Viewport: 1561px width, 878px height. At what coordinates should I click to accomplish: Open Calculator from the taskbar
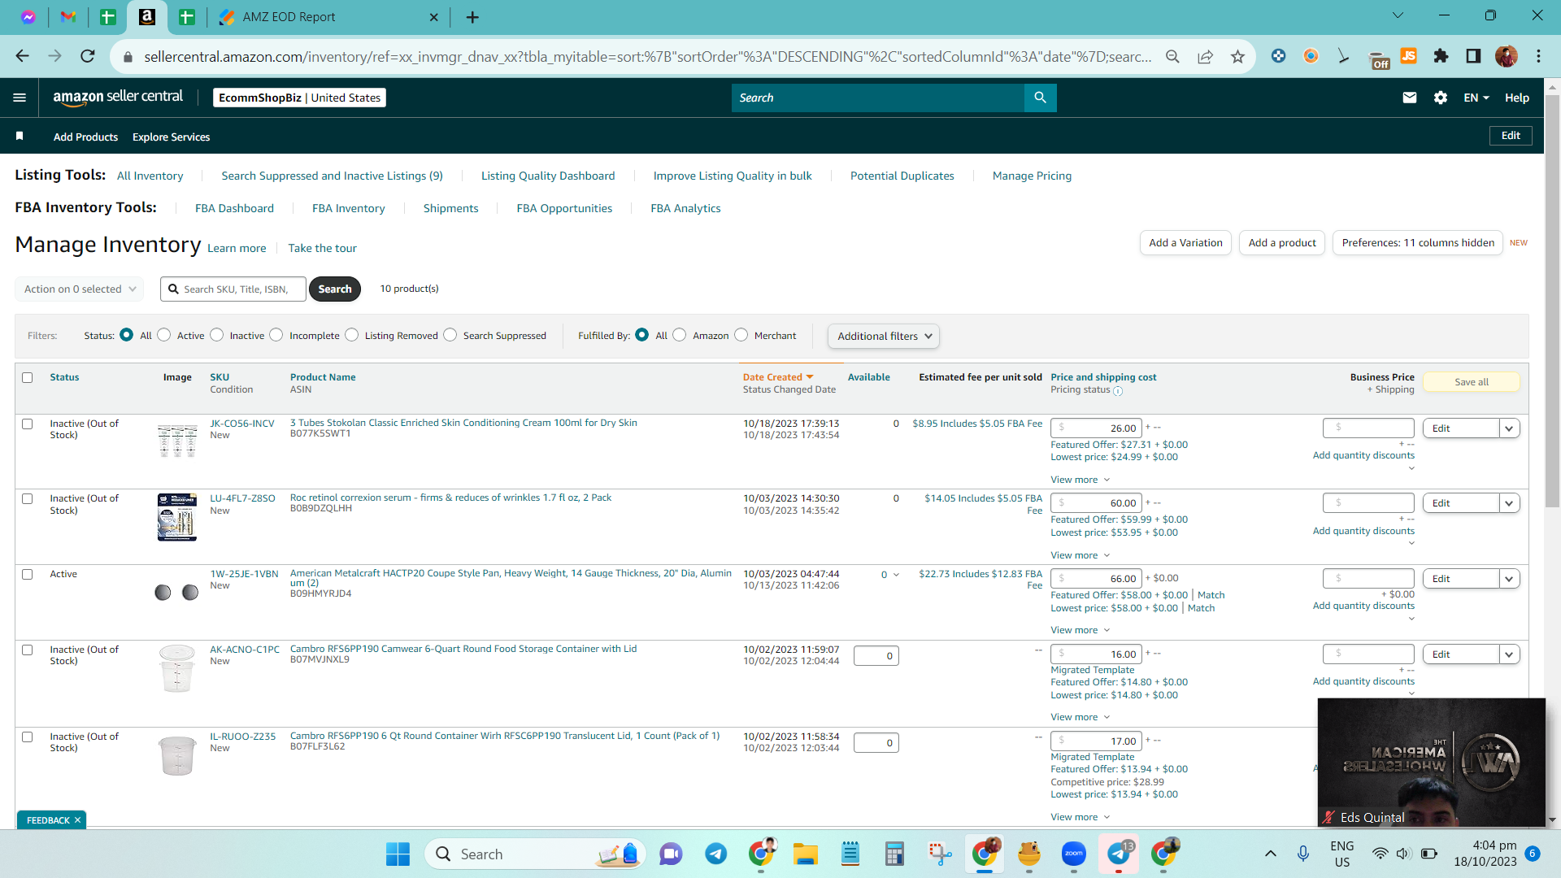(x=894, y=854)
